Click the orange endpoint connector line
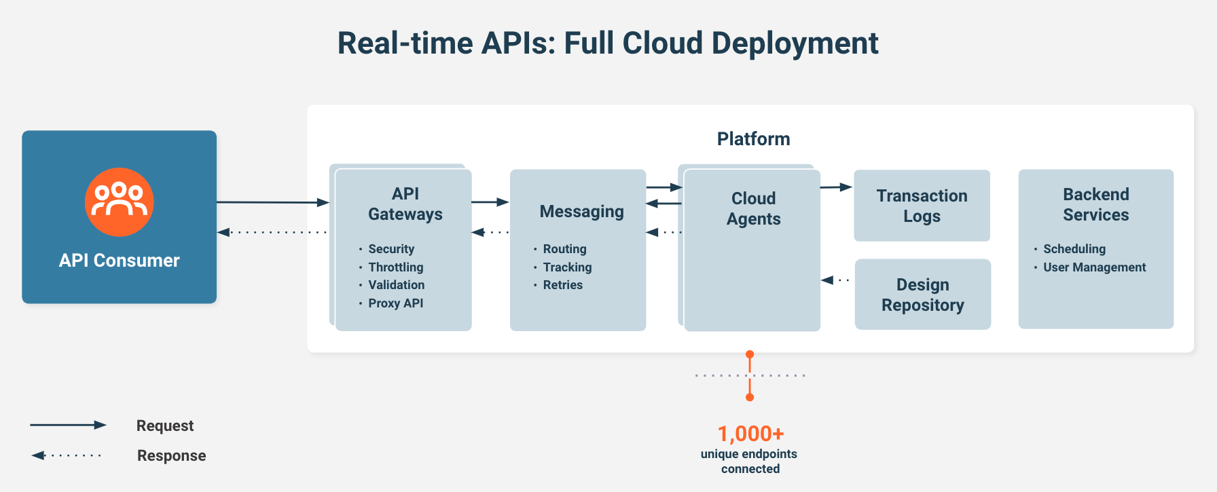The height and width of the screenshot is (492, 1217). [x=750, y=375]
